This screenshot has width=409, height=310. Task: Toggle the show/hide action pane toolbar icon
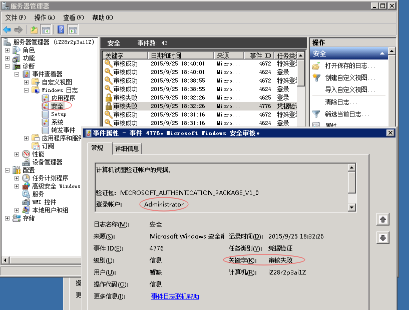tap(73, 30)
